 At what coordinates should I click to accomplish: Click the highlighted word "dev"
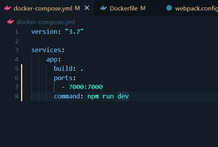tap(123, 96)
